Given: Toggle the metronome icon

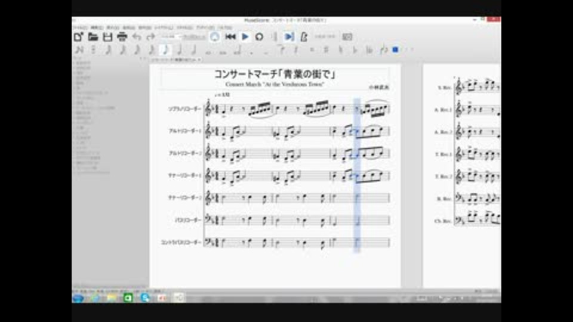Looking at the screenshot, I should [x=304, y=37].
